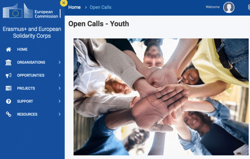The width and height of the screenshot is (250, 159).
Task: Click the Support question mark icon
Action: [x=9, y=101]
